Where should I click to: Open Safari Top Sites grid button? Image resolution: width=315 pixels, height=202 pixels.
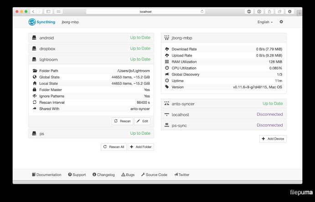(58, 11)
